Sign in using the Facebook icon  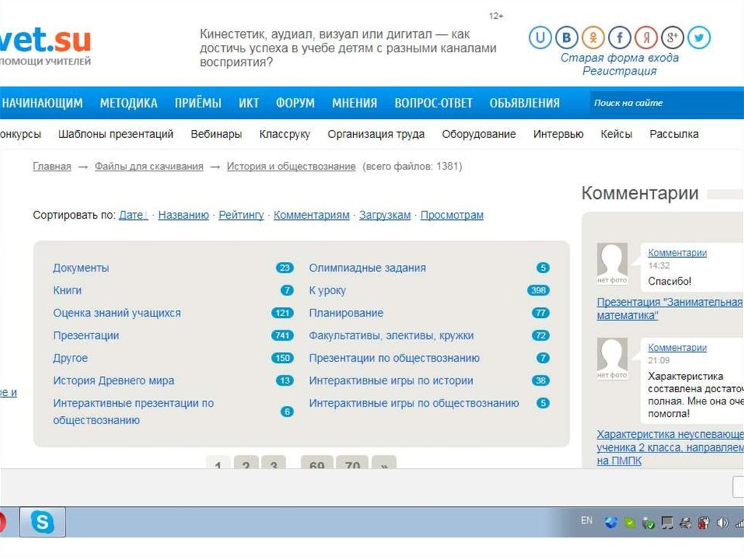pyautogui.click(x=620, y=38)
